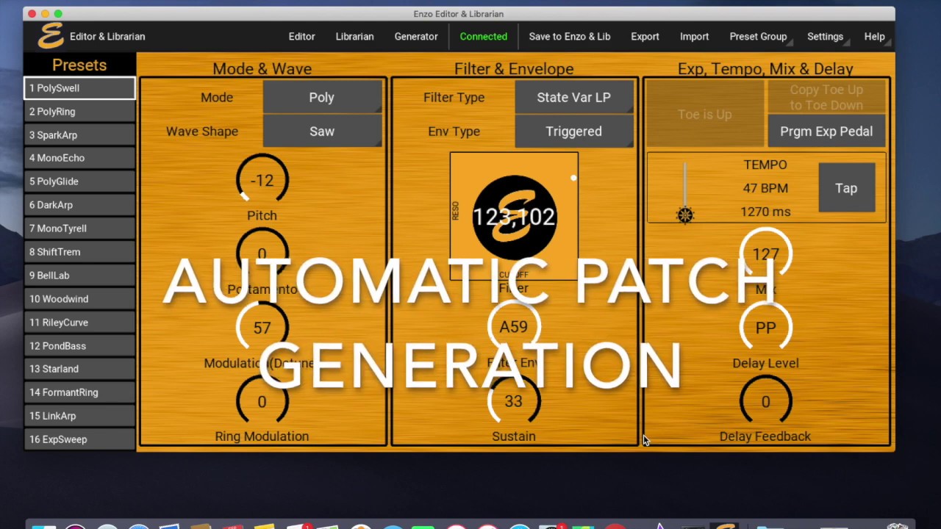Click the 47 BPM tempo value
Screen dimensions: 941x529
point(765,188)
